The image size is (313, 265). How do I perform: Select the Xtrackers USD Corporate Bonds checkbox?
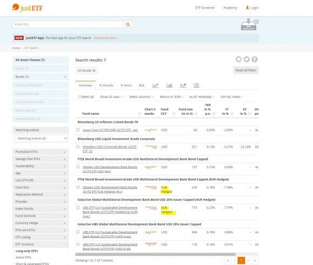[78, 147]
